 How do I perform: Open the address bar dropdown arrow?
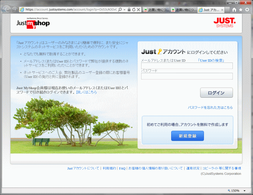pyautogui.click(x=125, y=9)
